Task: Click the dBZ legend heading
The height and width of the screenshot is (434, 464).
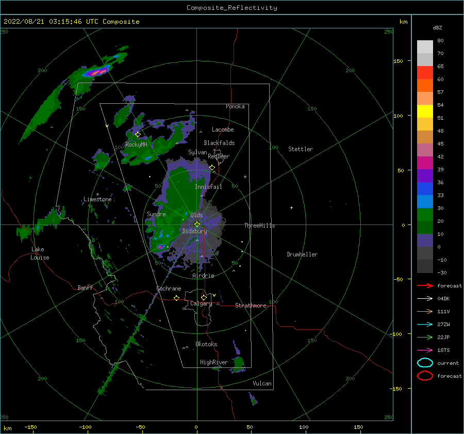Action: pyautogui.click(x=437, y=27)
